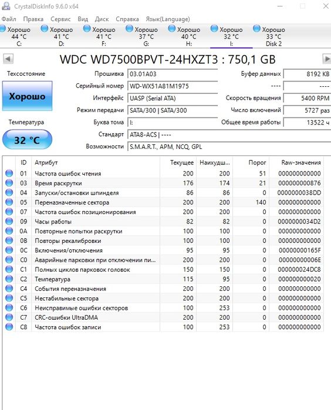Image resolution: width=331 pixels, height=410 pixels.
Task: Select Частота ошибок записи row text
Action: click(67, 327)
